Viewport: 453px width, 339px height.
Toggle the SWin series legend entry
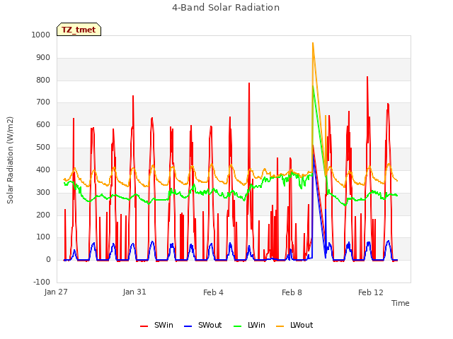156,325
